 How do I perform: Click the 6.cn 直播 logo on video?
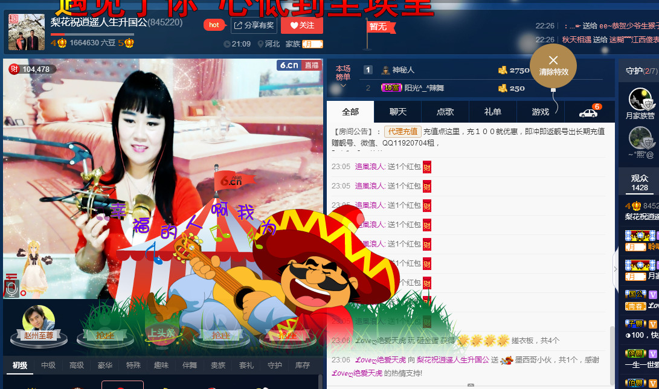300,65
